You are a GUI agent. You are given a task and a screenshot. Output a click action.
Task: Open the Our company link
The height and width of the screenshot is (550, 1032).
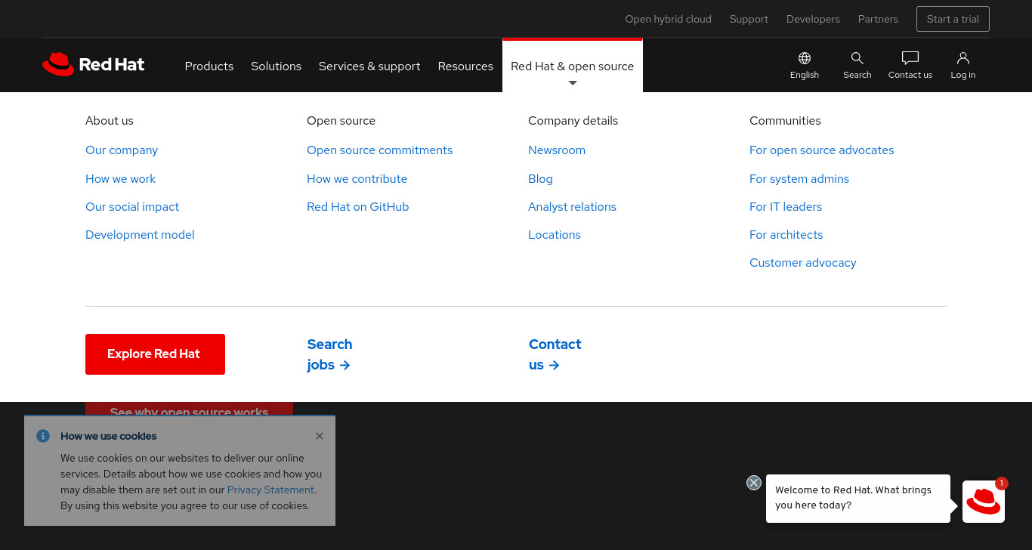pos(122,150)
